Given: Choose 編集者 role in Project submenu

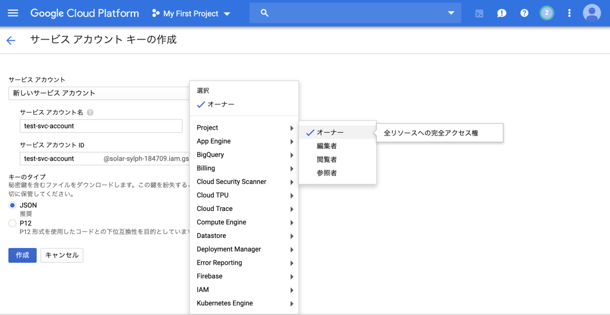Looking at the screenshot, I should tap(338, 146).
